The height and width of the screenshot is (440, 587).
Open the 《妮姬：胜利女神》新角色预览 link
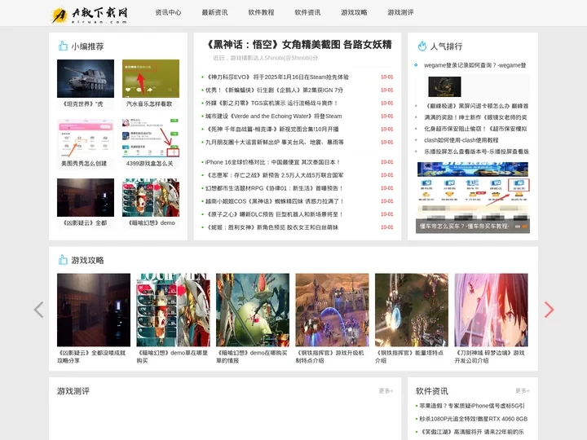coord(271,227)
